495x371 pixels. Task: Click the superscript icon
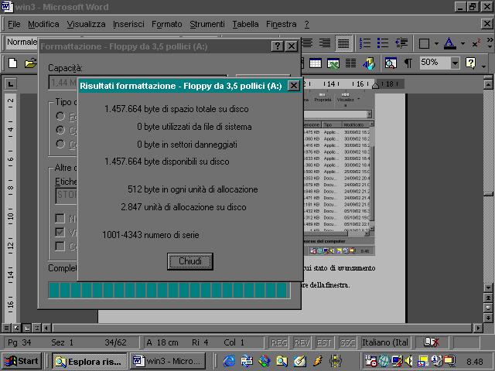click(476, 43)
